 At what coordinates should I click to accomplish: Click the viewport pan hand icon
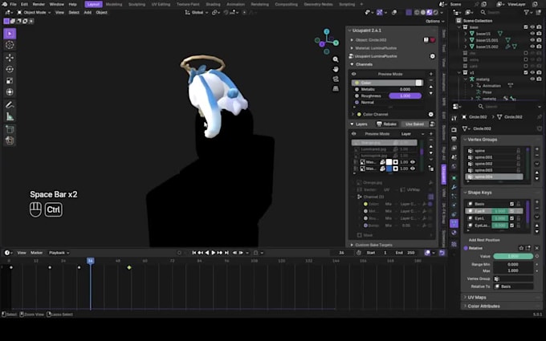336,69
